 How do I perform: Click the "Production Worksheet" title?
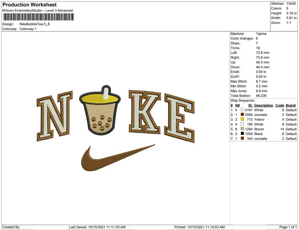click(x=30, y=5)
